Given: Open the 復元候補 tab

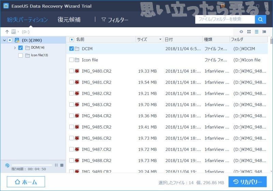Looking at the screenshot, I should click(x=69, y=20).
